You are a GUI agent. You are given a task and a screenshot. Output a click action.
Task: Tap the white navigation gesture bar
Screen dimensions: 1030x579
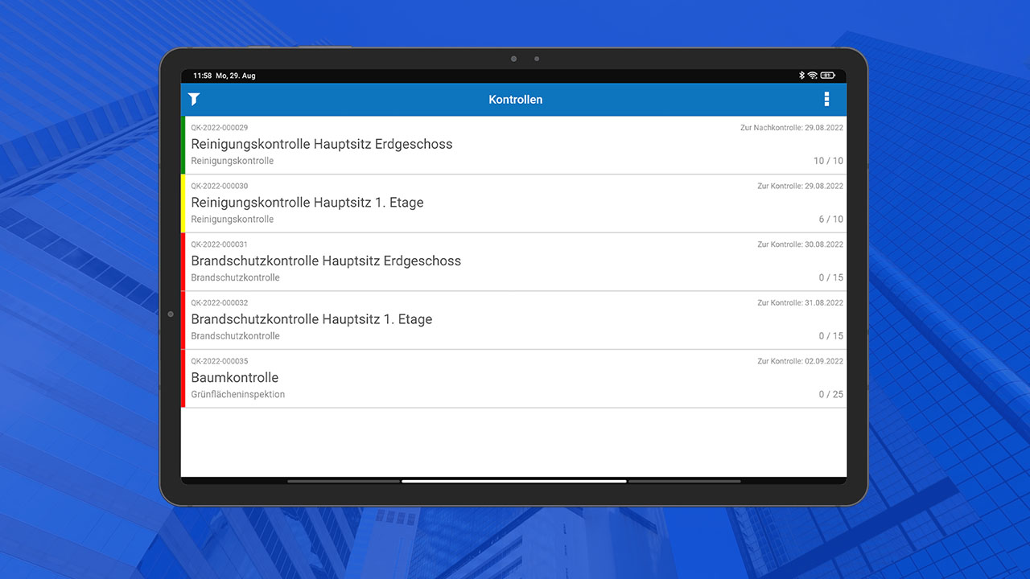point(513,481)
